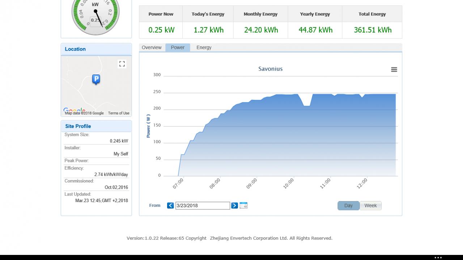Switch chart to Week view
Viewport: 463px width, 260px height.
tap(370, 205)
